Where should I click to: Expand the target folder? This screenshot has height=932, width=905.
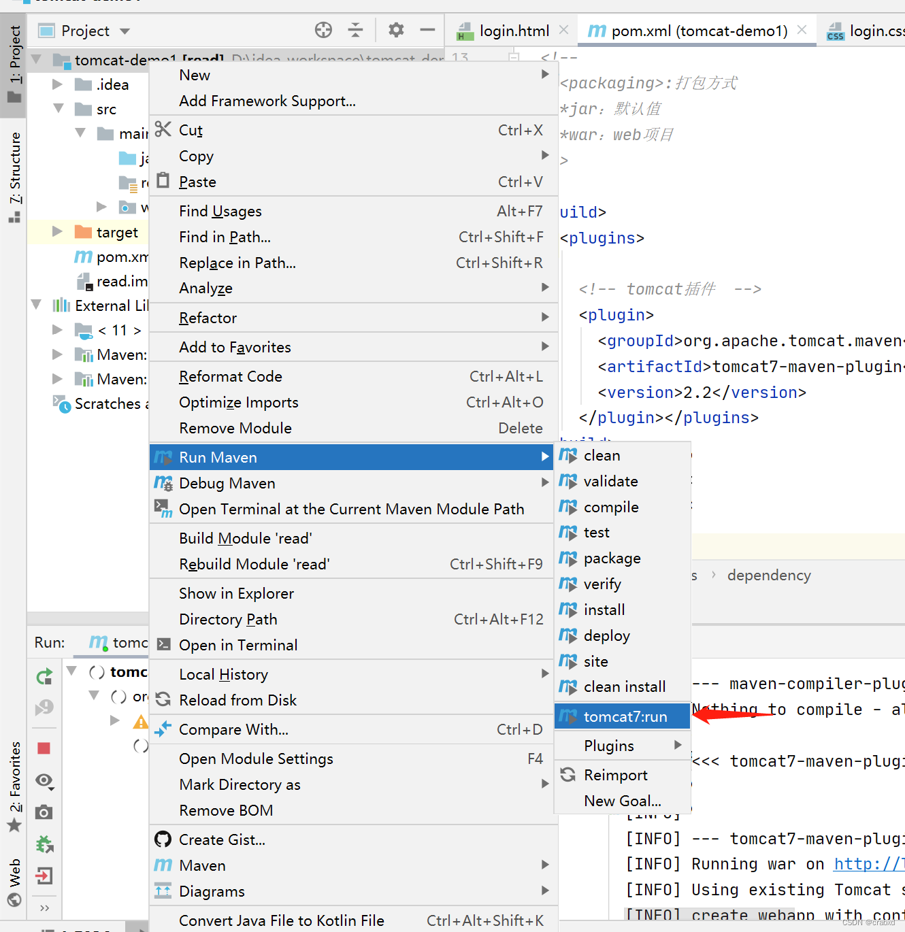58,232
